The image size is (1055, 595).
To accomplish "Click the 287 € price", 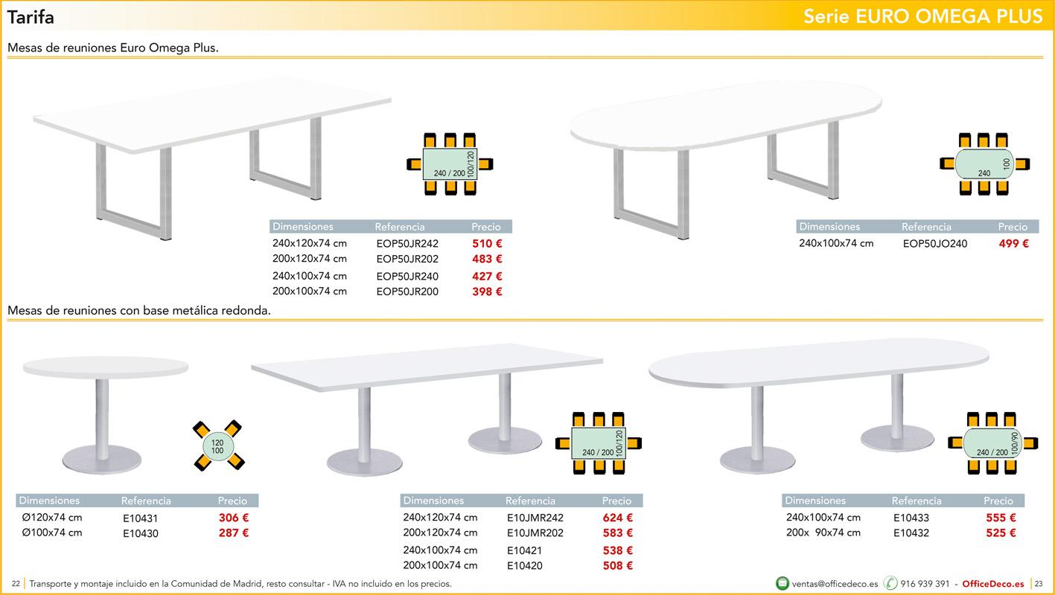I will point(234,533).
